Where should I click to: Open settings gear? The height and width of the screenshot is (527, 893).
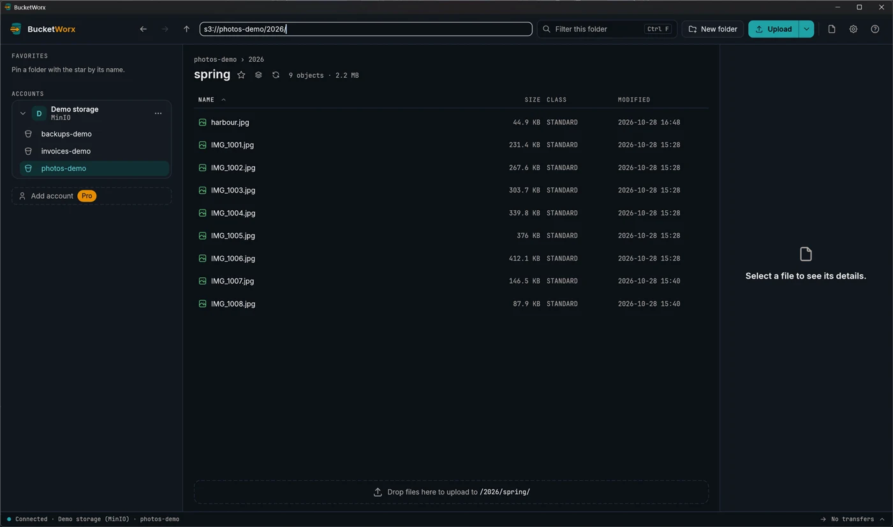tap(853, 29)
